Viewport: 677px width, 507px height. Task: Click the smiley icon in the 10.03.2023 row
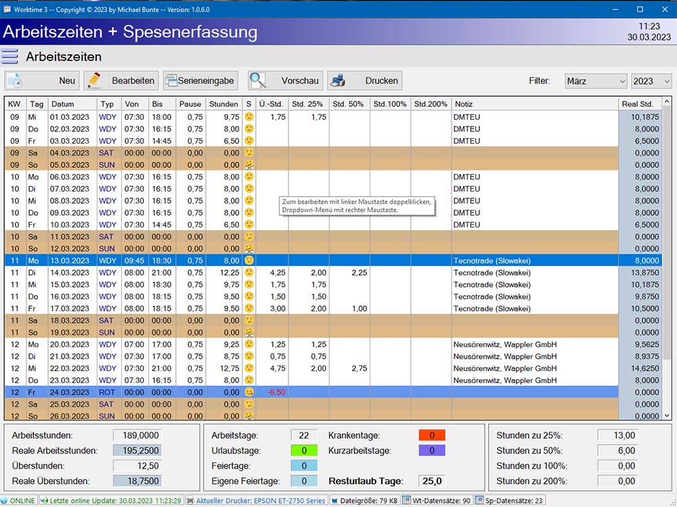tap(248, 225)
